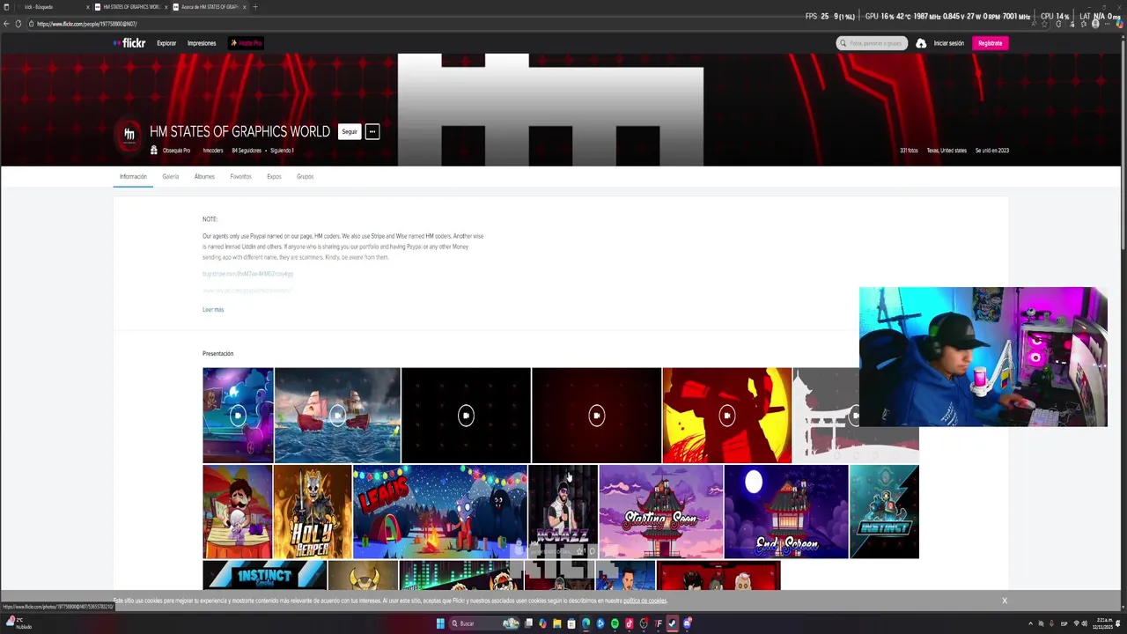
Task: Switch to the Favoritos tab
Action: [x=240, y=177]
